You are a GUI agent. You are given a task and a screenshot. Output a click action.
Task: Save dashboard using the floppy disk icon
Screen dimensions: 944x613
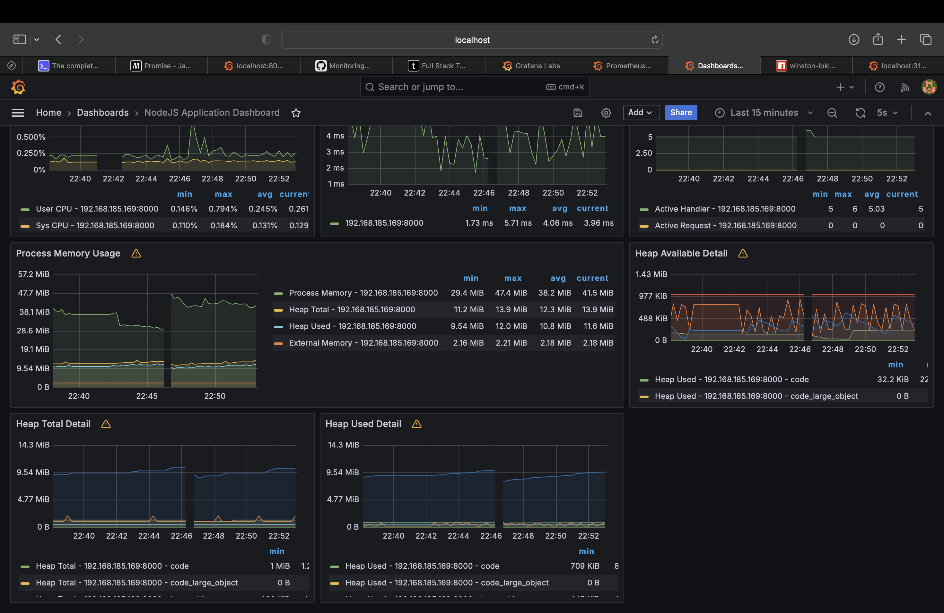578,113
